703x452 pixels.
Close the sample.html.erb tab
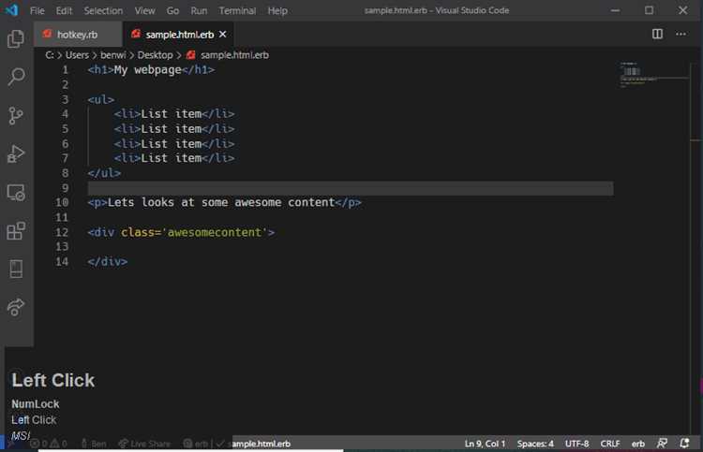(x=223, y=34)
